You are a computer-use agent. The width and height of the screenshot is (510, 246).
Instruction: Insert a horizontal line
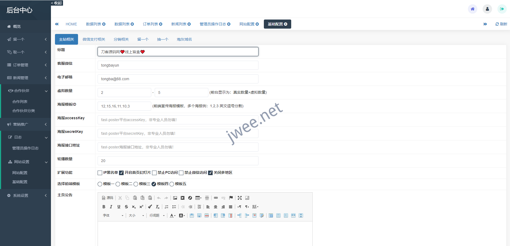coord(207,198)
